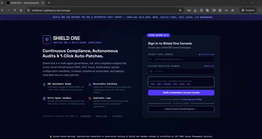This screenshot has width=262, height=139.
Task: Click the Multi-Agent Sandbox icon
Action: [x=44, y=98]
